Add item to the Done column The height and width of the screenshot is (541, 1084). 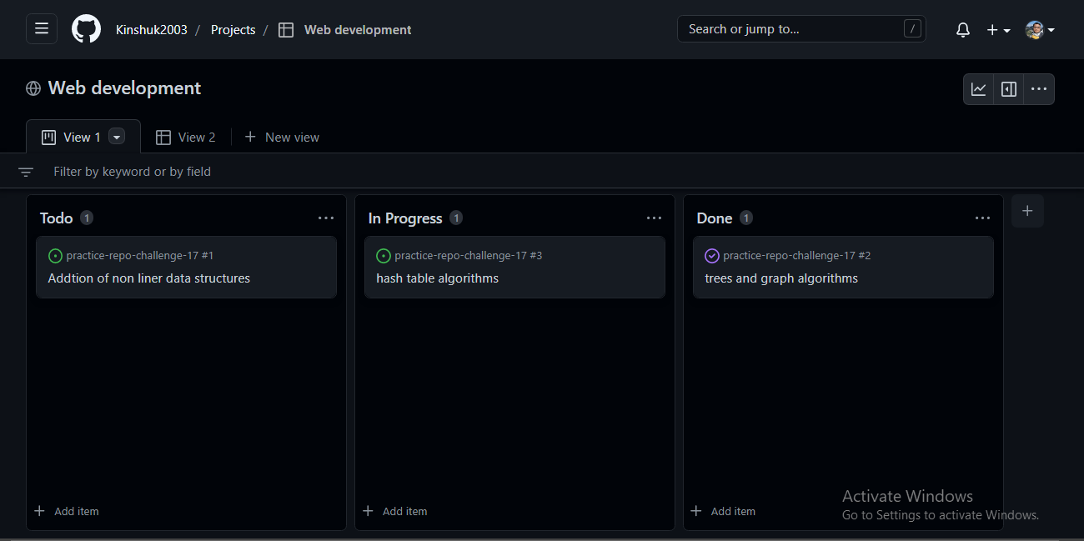724,511
